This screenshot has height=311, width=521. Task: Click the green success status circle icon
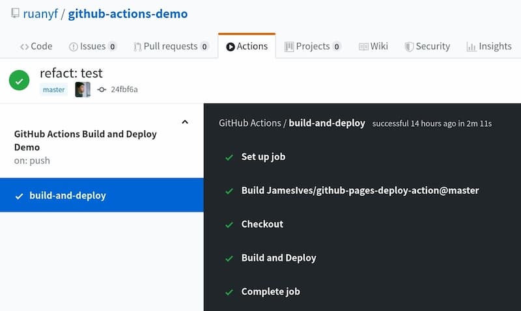19,81
